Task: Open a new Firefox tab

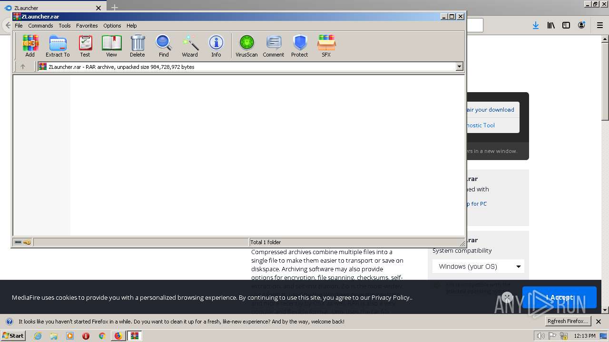Action: (x=115, y=8)
